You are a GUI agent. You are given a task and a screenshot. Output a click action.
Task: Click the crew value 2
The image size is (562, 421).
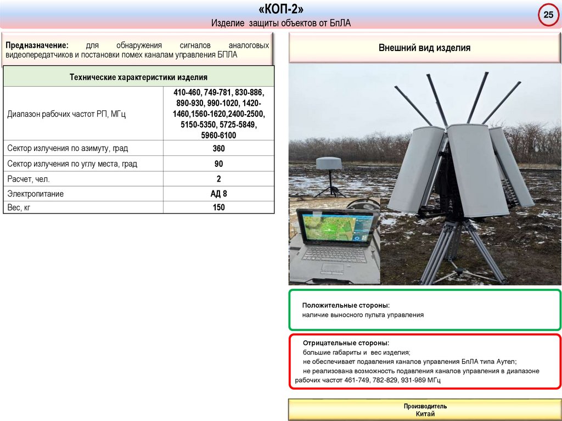pos(218,179)
